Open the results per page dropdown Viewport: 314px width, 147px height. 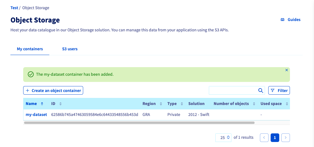pos(223,138)
